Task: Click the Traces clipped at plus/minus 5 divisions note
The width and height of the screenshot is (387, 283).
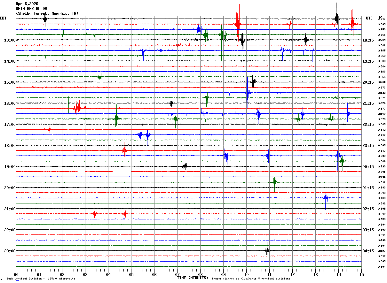Action: click(251, 279)
